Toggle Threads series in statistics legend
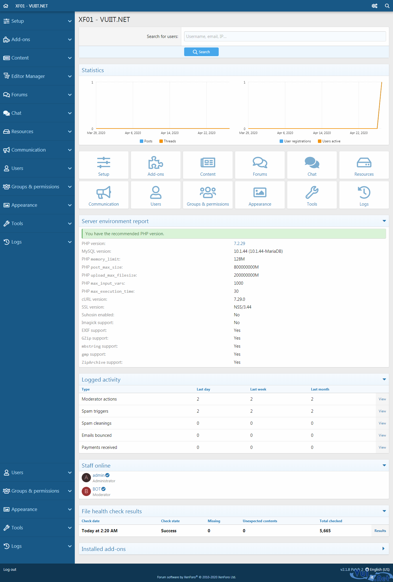 click(167, 141)
